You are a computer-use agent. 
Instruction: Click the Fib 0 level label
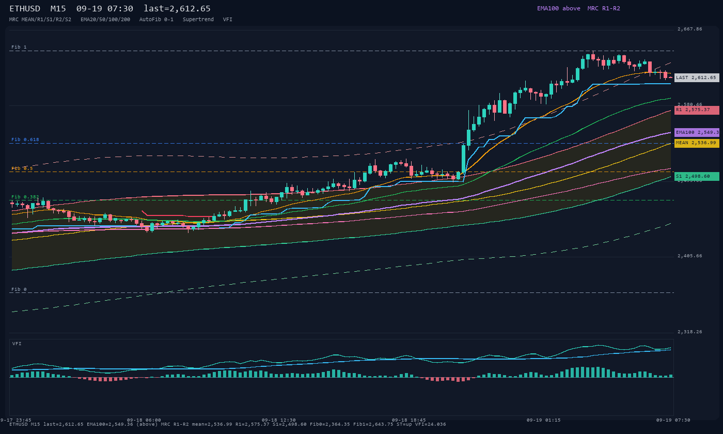point(19,289)
